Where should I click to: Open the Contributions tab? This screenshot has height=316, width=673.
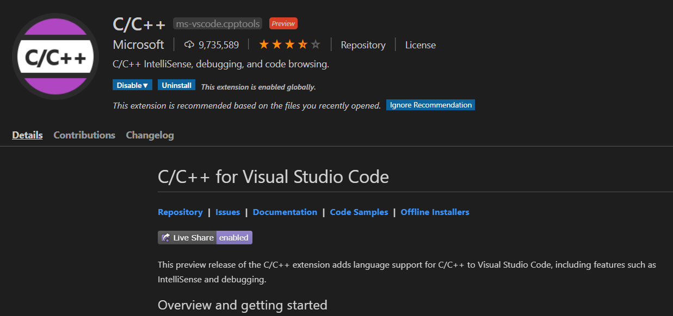click(84, 135)
